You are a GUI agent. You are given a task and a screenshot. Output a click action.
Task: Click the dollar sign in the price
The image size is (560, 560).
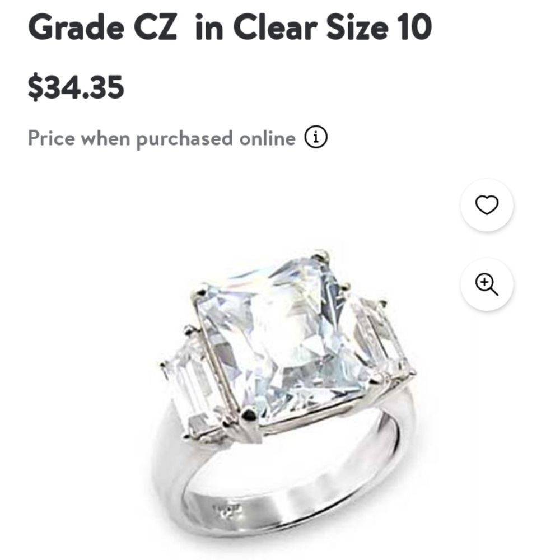35,87
